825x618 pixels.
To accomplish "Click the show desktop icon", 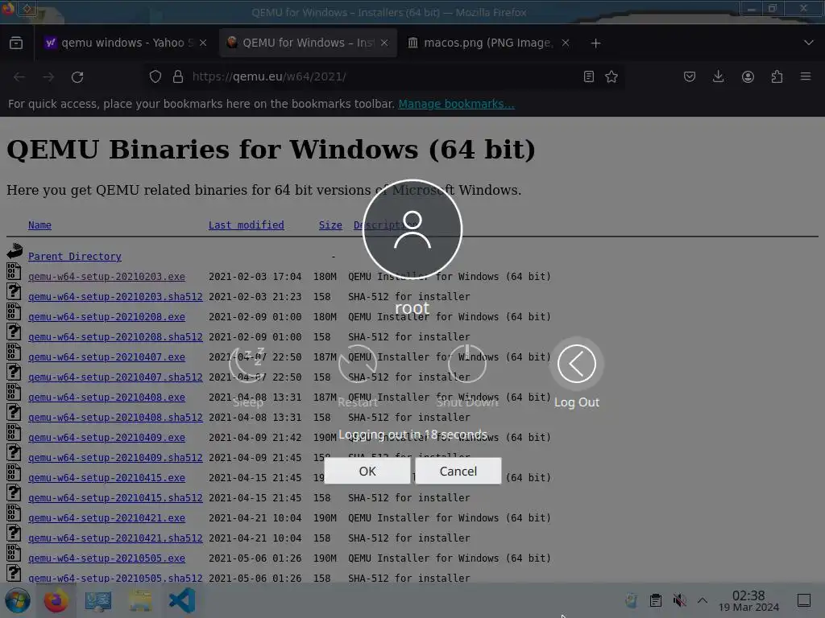I will coord(804,600).
